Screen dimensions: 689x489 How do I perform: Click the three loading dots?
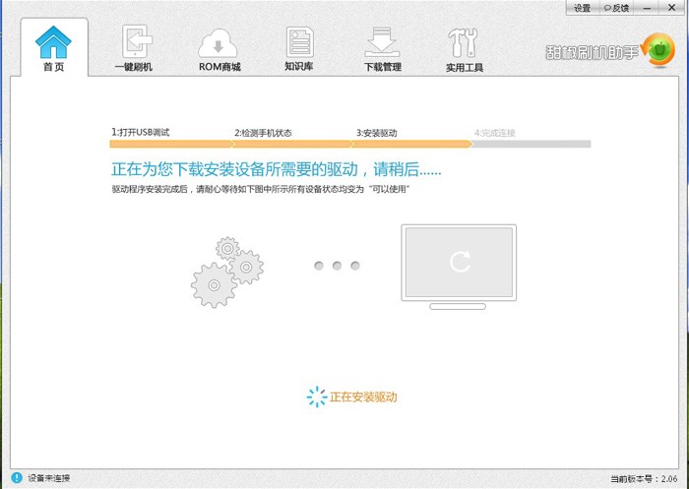coord(337,266)
